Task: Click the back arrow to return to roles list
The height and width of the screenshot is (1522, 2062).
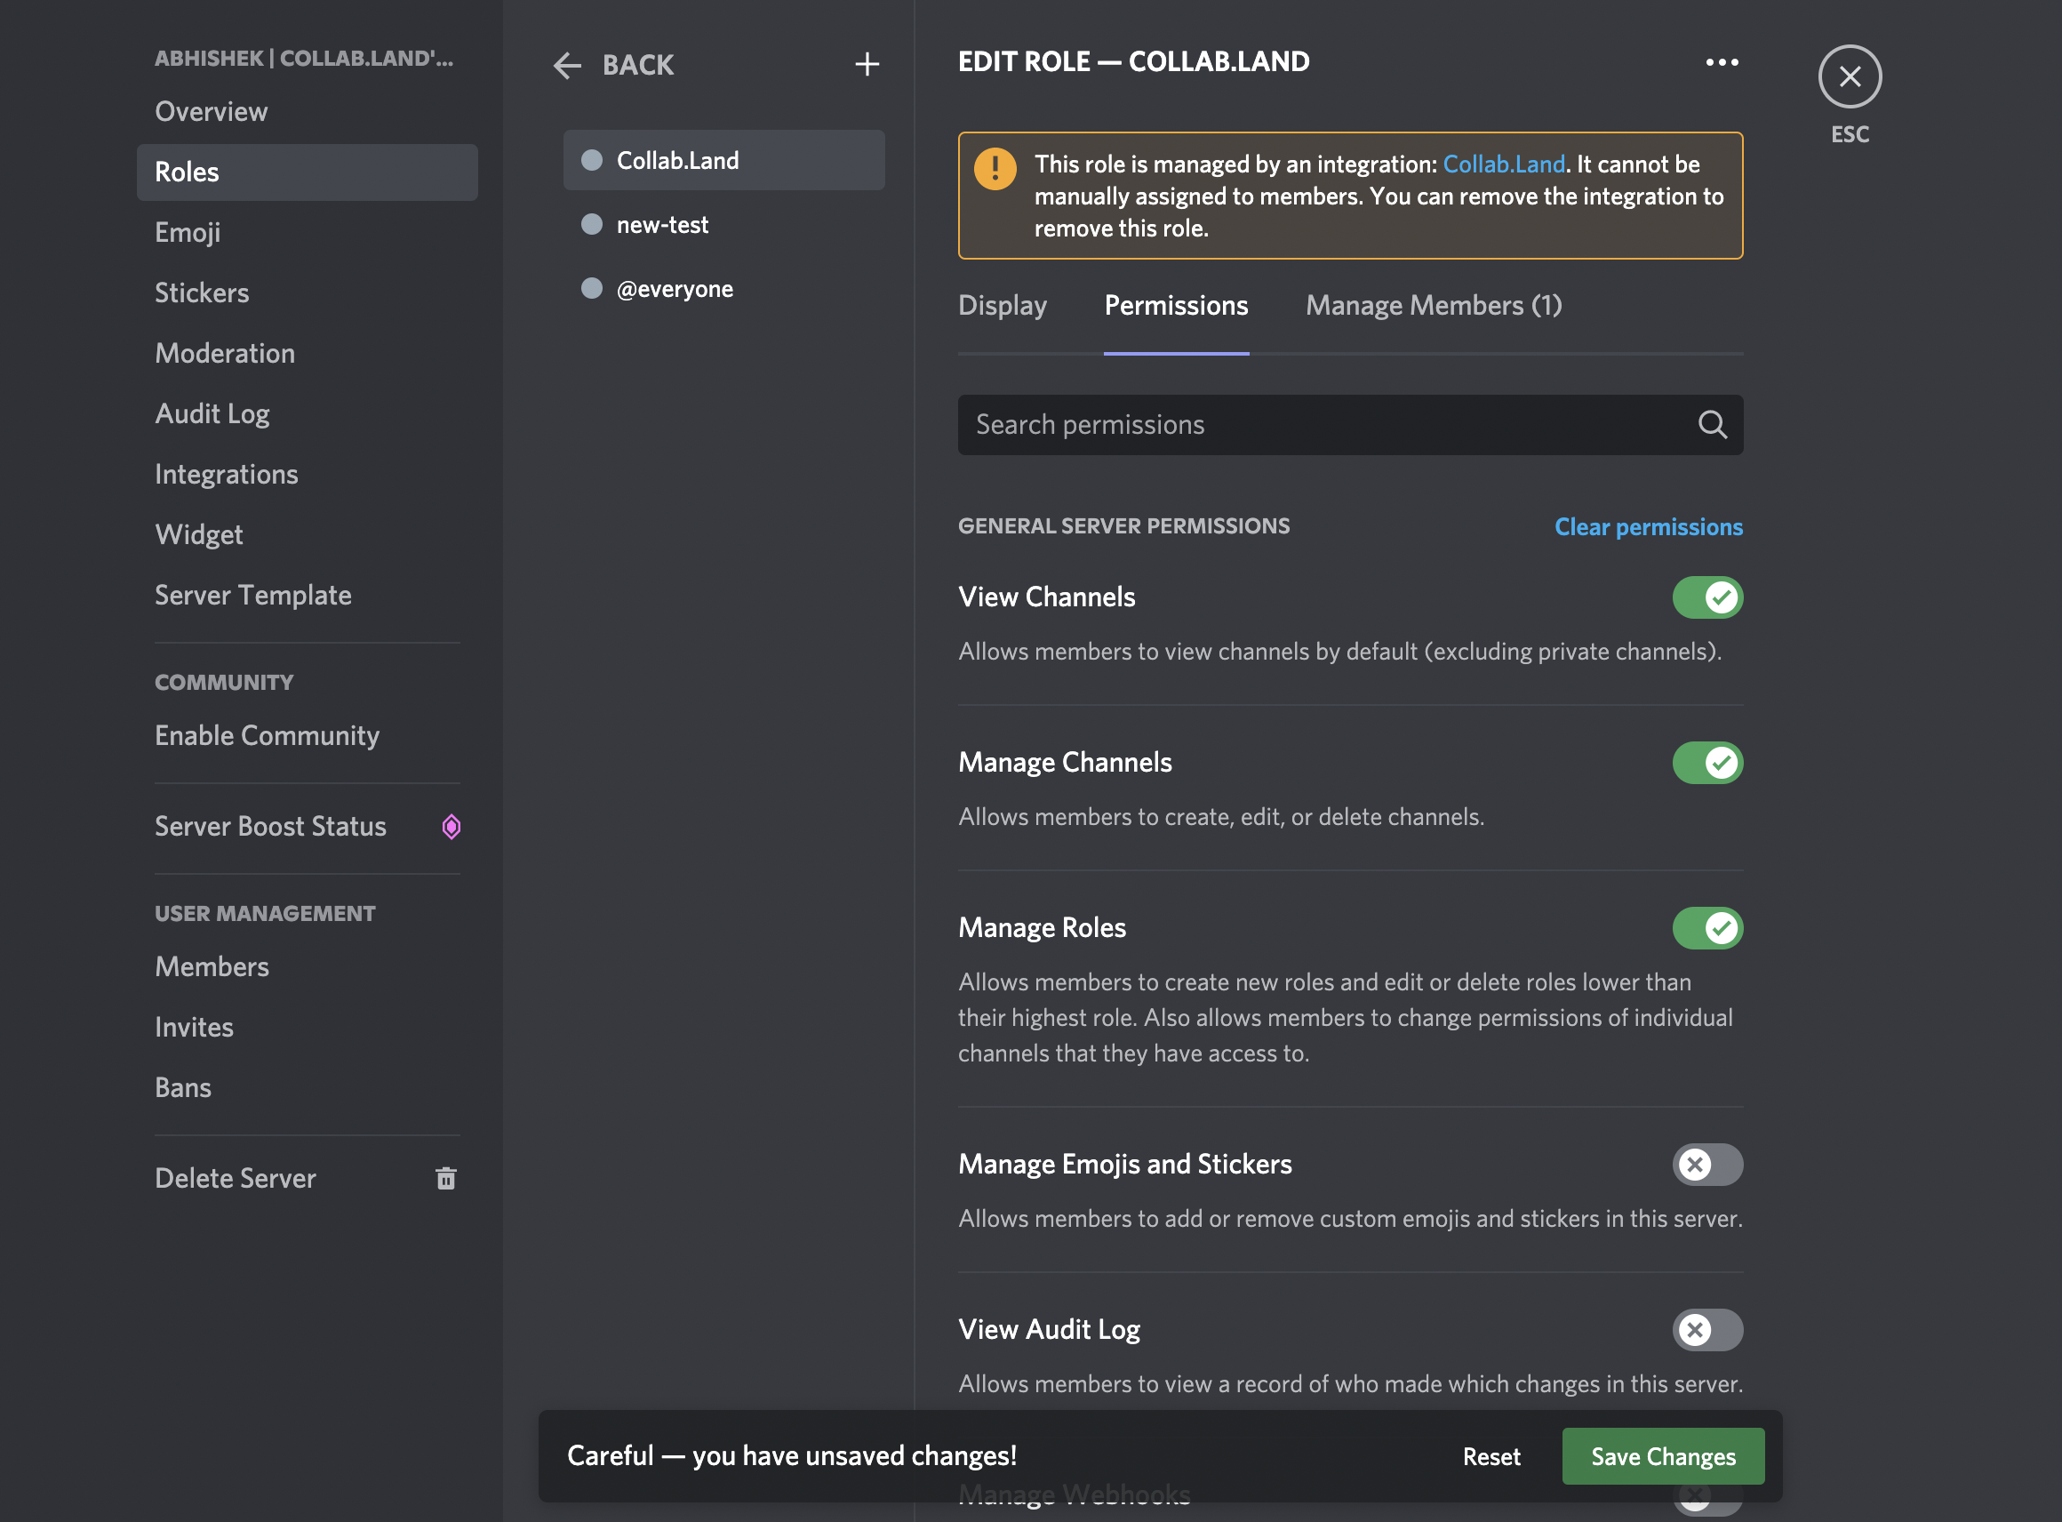Action: (x=567, y=65)
